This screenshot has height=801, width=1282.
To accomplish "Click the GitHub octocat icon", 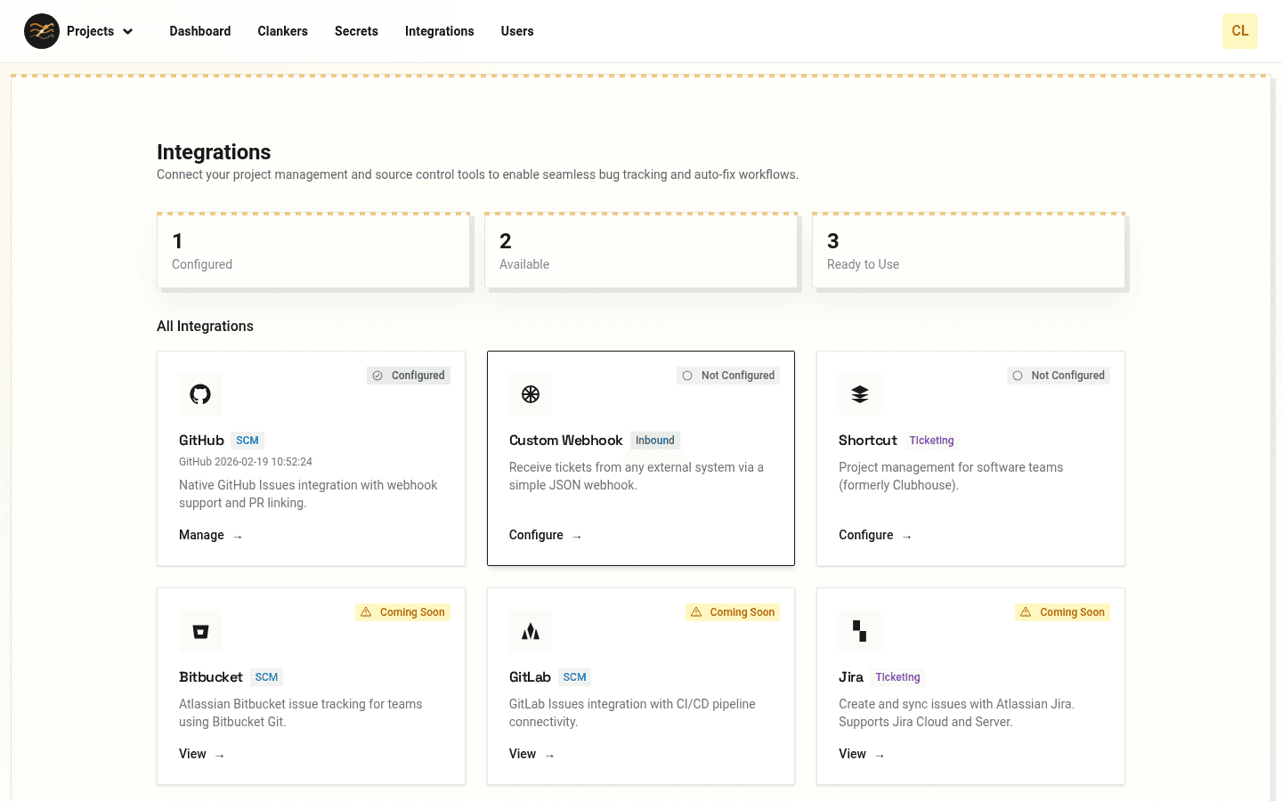I will pyautogui.click(x=199, y=393).
